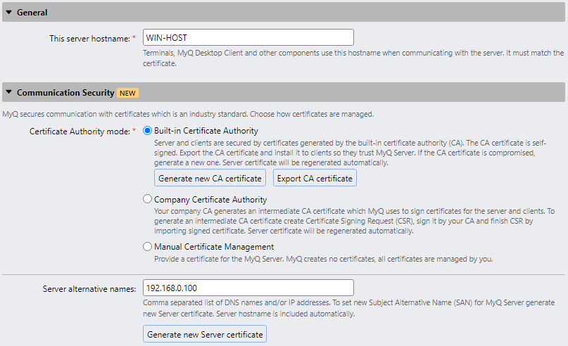
Task: Click the 'General' section heading text
Action: pyautogui.click(x=32, y=13)
